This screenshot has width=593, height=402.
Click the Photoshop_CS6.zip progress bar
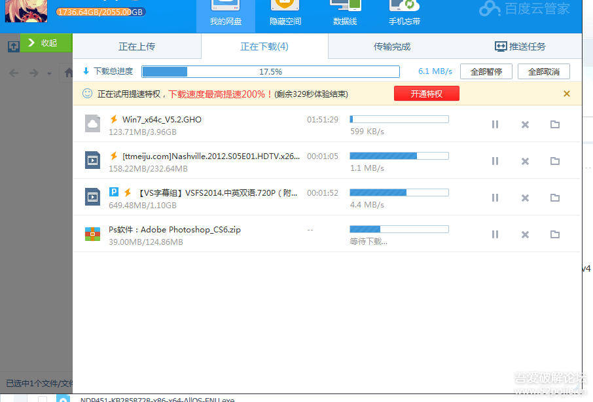pyautogui.click(x=399, y=229)
